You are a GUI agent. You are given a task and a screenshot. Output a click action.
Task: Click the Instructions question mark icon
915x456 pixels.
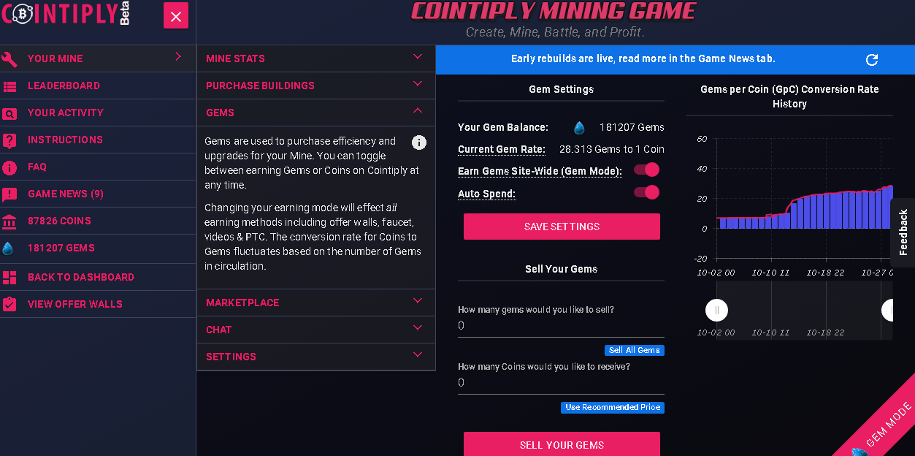(9, 140)
